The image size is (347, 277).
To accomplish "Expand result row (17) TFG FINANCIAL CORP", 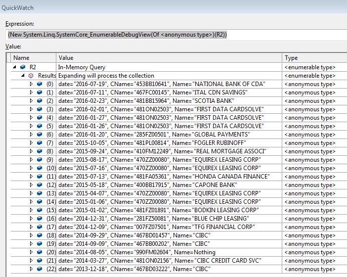I will coord(31,227).
